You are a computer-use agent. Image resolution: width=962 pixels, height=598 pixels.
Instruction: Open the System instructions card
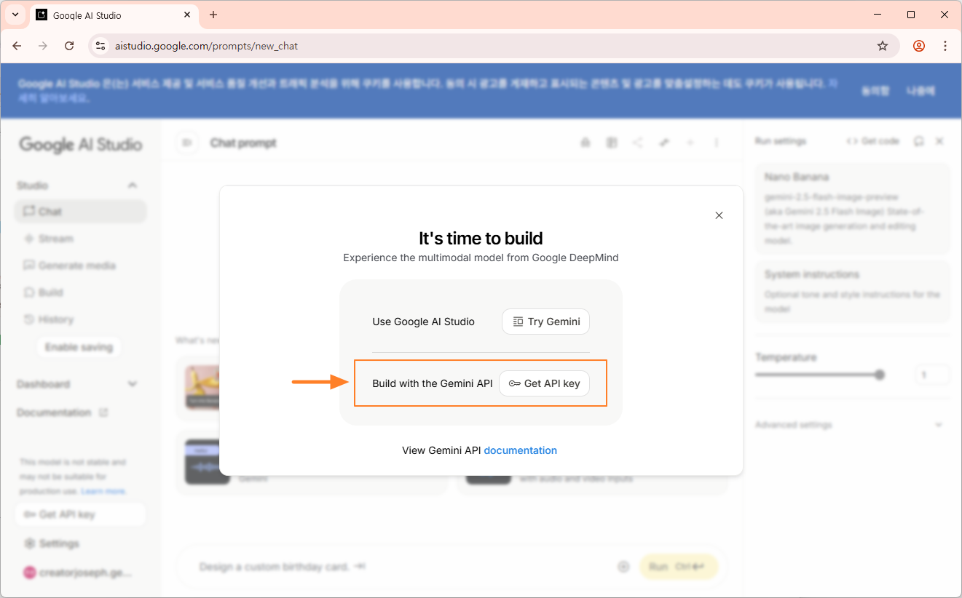tap(853, 292)
